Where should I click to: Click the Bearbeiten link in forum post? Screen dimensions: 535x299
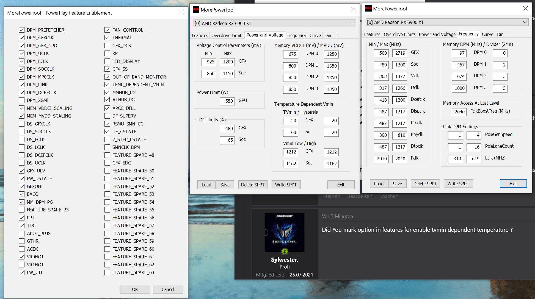click(360, 196)
